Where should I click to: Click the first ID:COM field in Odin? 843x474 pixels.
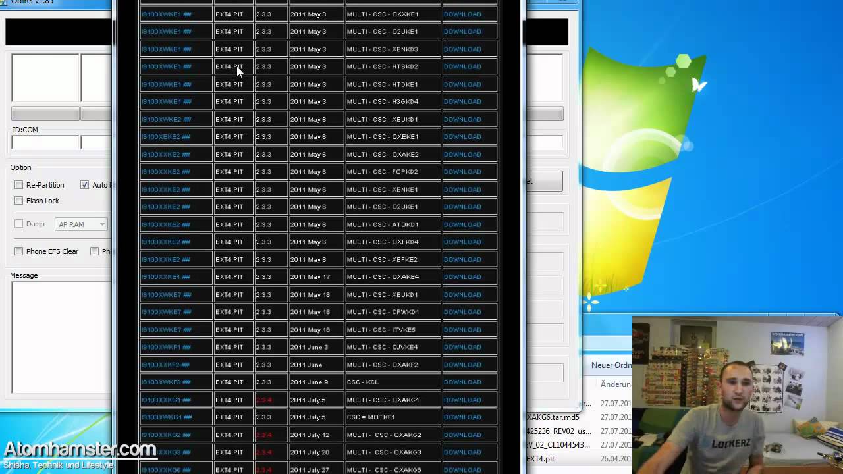[x=45, y=142]
